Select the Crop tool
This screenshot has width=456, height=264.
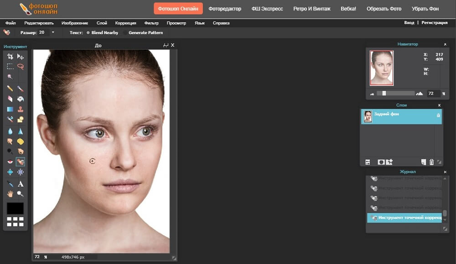point(10,56)
